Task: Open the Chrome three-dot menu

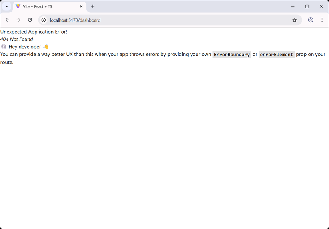Action: 322,20
